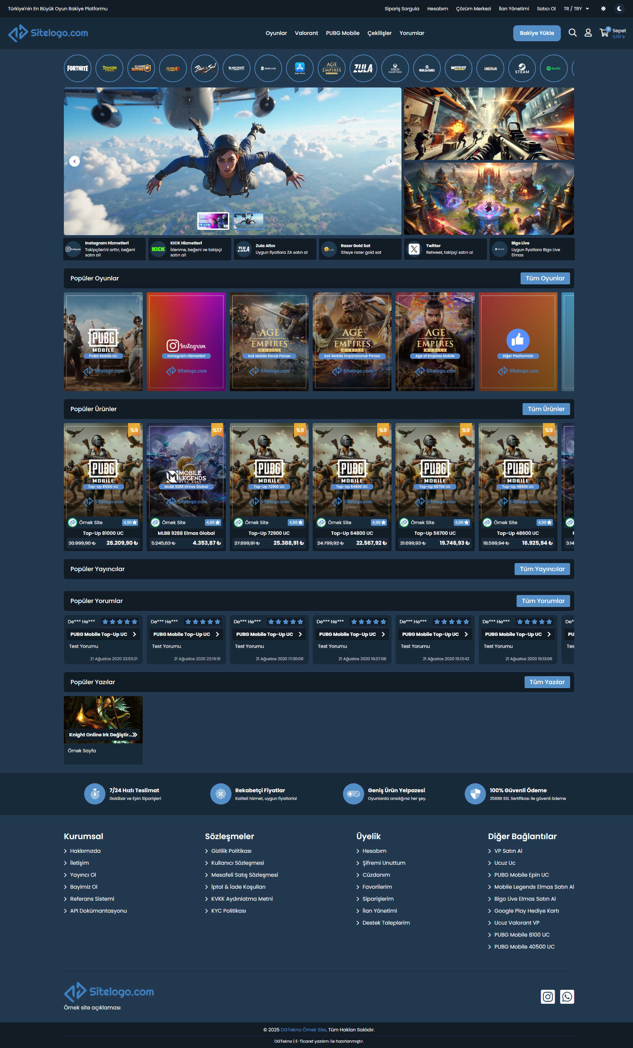Open the Top-Up 81000 UC product card
The image size is (633, 1048).
tap(103, 487)
